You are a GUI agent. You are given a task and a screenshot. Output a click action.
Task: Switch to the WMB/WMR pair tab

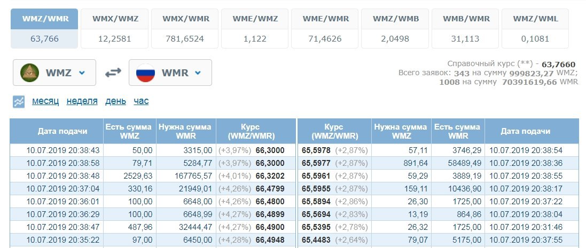coord(465,28)
